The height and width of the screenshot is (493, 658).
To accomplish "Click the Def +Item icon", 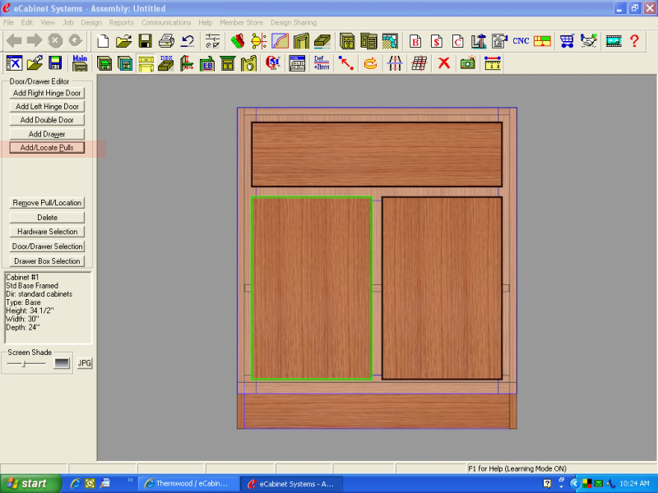I will click(322, 63).
